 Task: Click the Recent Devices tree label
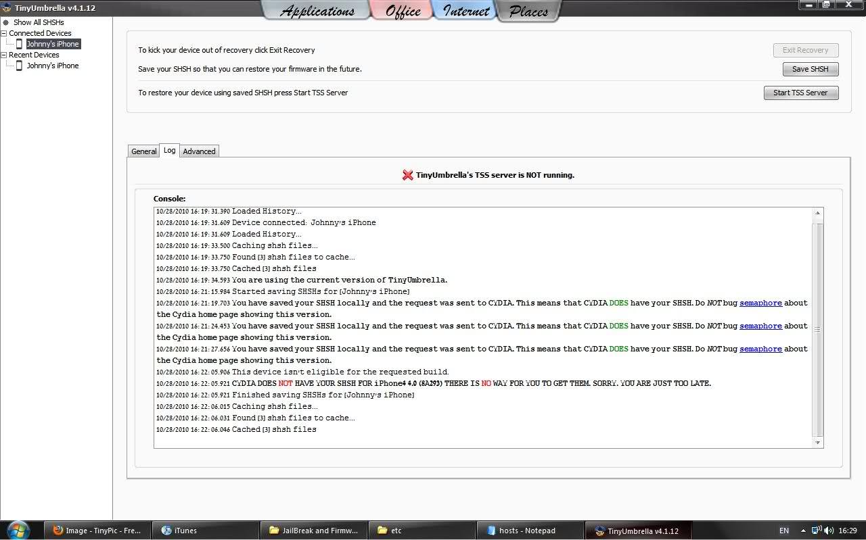click(x=34, y=55)
